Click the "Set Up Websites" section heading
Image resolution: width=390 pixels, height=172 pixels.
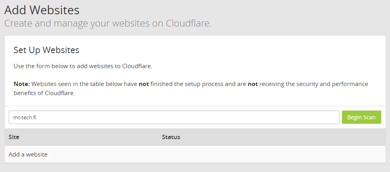pos(47,50)
